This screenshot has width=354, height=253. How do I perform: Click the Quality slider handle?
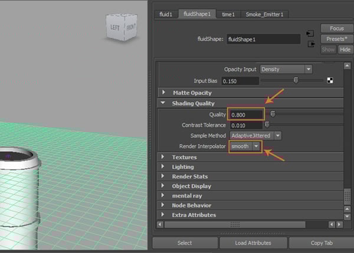tap(273, 114)
